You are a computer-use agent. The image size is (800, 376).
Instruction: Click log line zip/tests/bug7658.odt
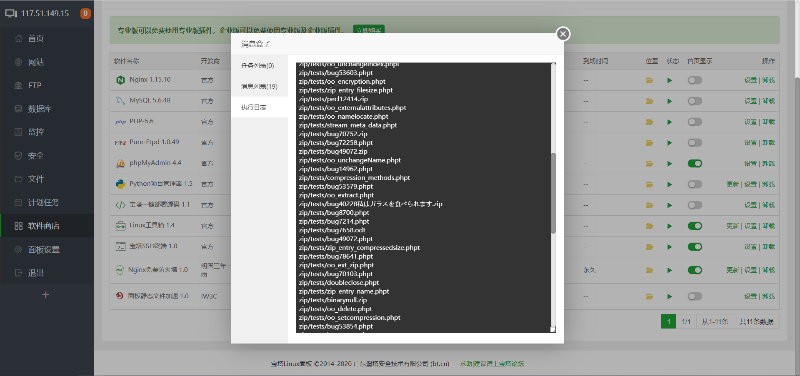[332, 230]
